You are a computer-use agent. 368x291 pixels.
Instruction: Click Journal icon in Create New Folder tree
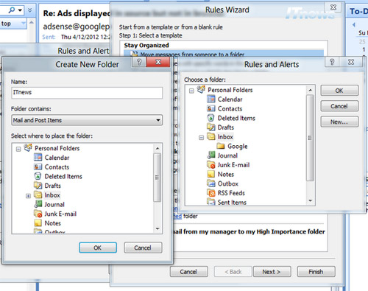[x=38, y=204]
